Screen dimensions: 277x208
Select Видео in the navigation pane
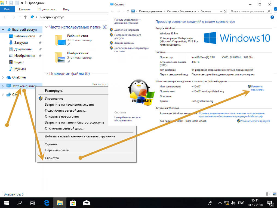coord(19,62)
